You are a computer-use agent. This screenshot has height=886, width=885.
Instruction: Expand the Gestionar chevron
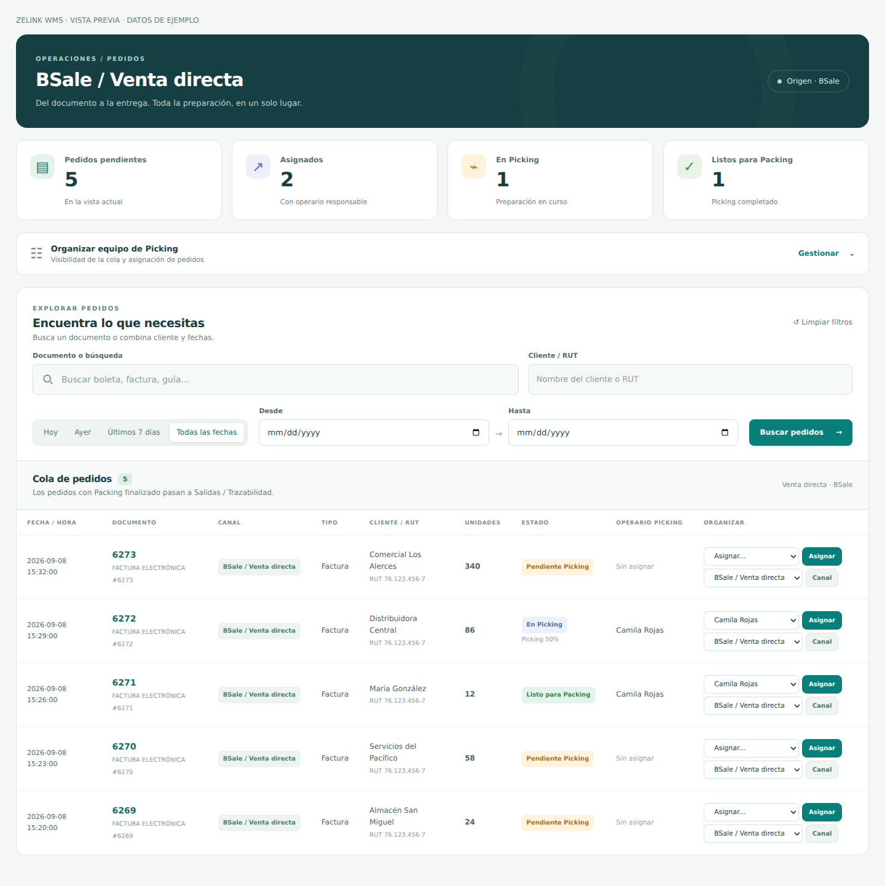point(852,254)
